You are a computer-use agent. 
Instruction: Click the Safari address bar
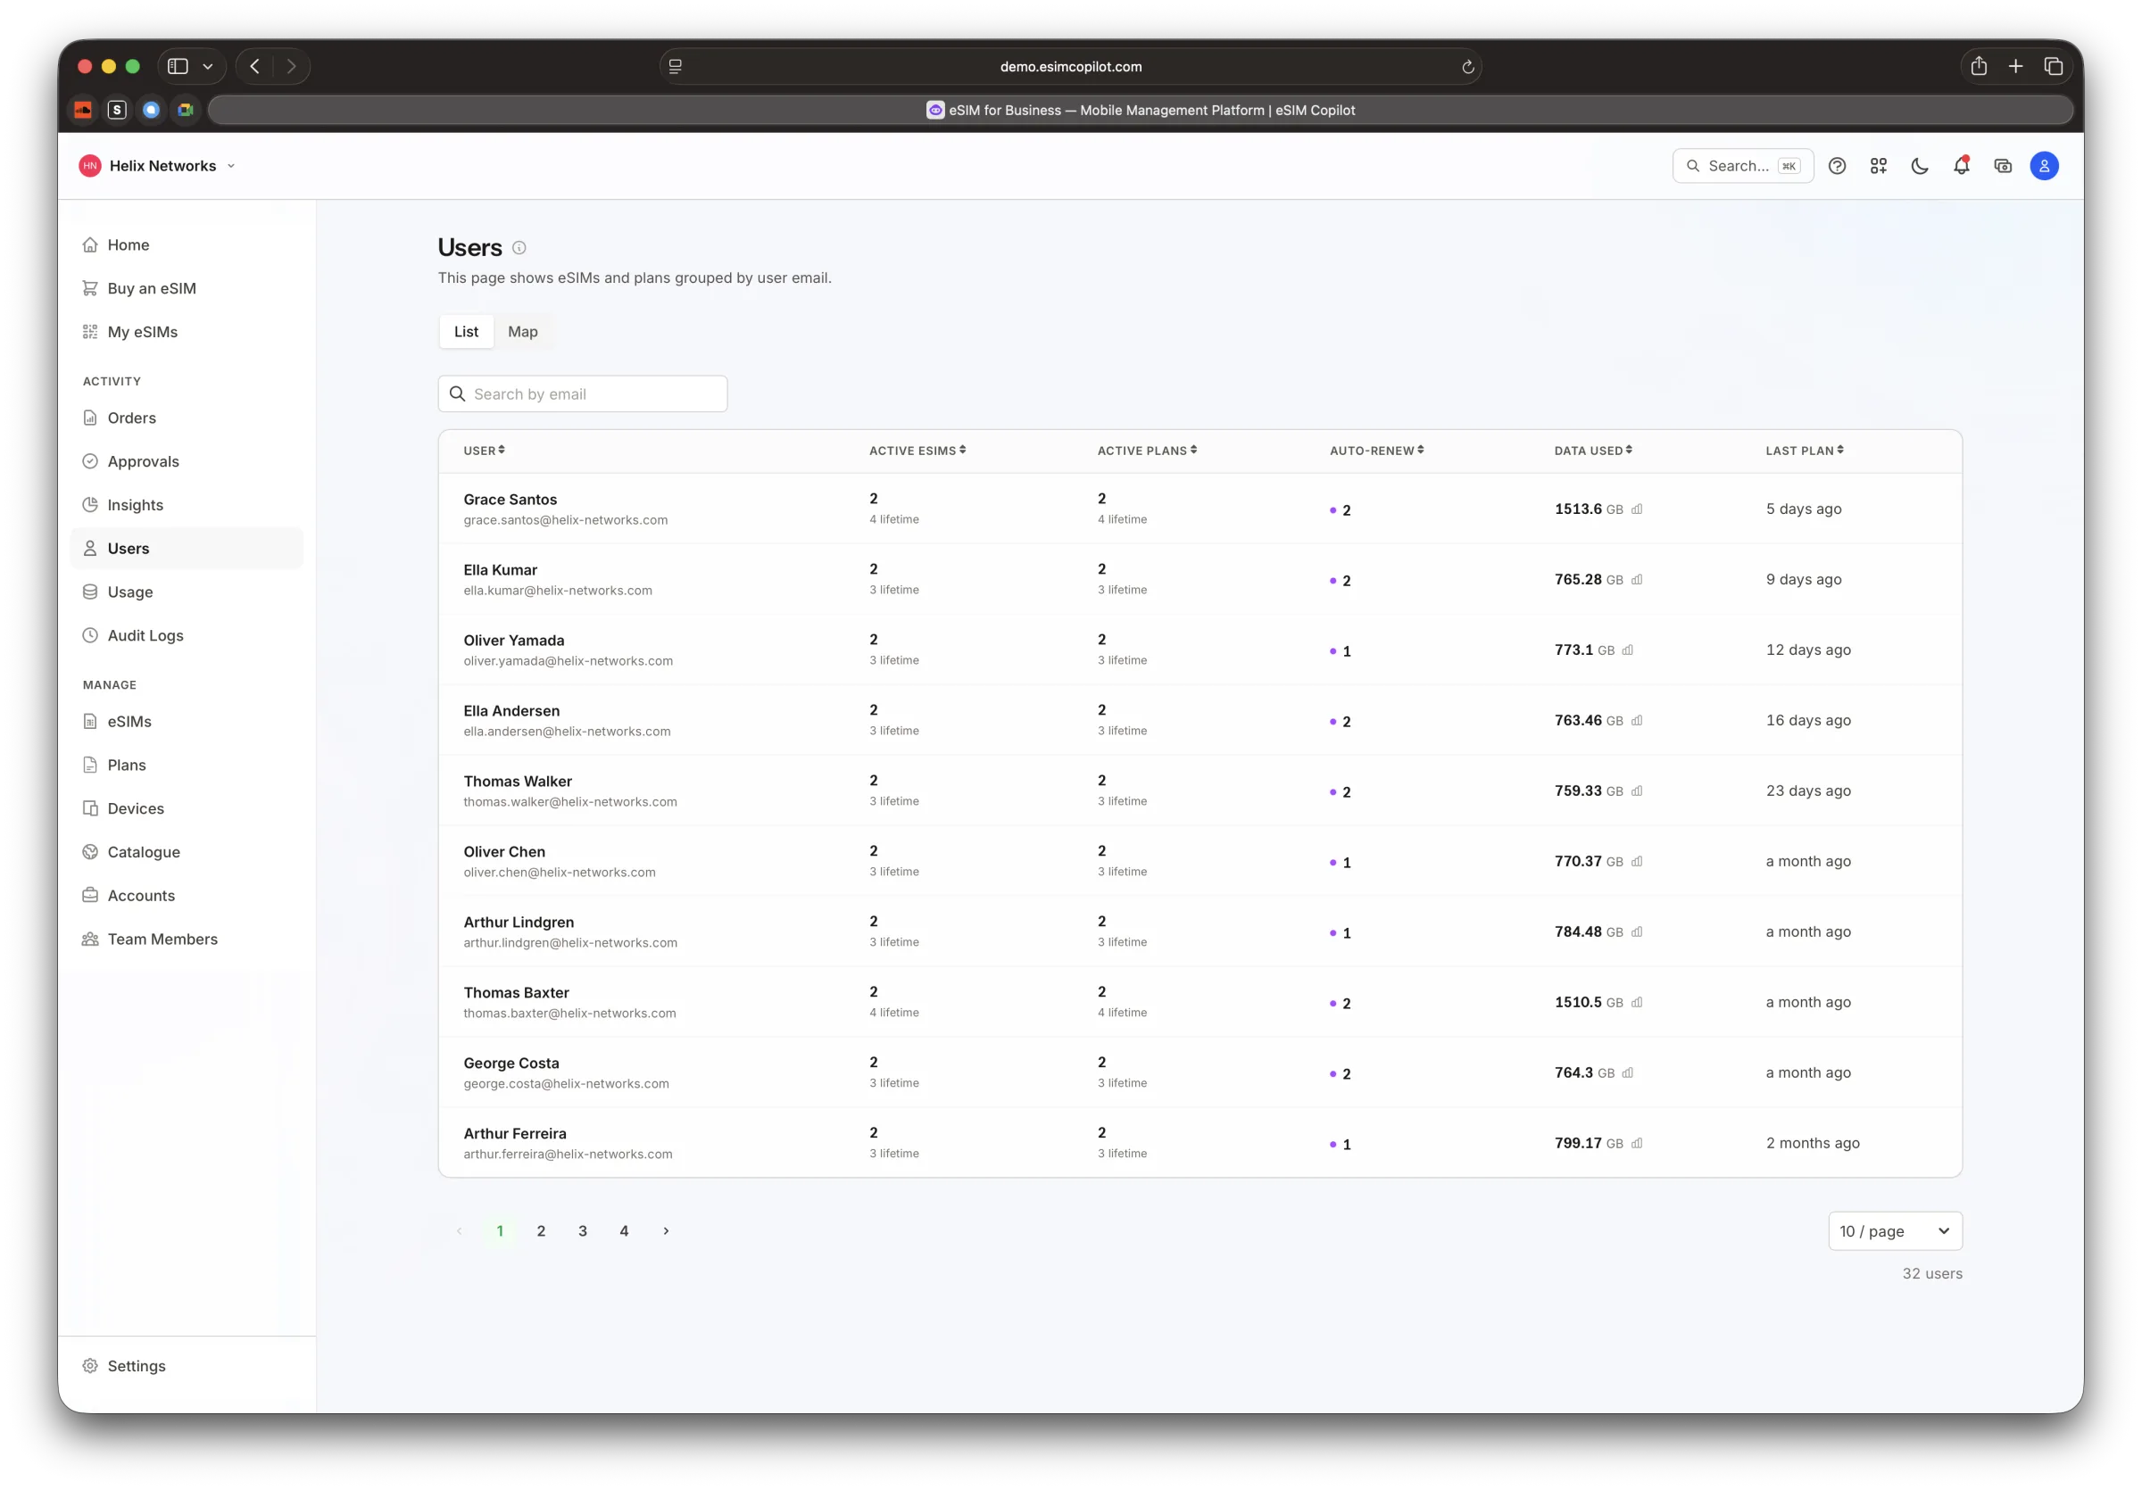tap(1070, 66)
